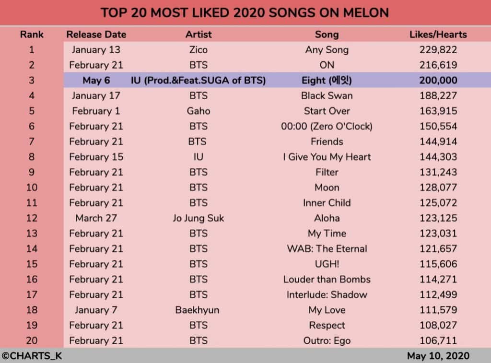Select the song Aloha

(327, 218)
